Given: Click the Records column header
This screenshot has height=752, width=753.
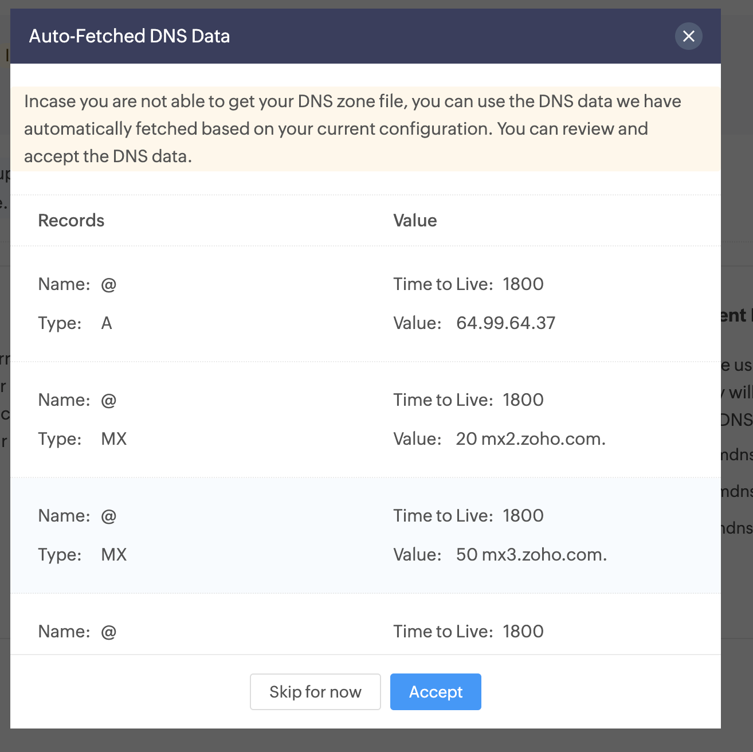Looking at the screenshot, I should tap(71, 221).
